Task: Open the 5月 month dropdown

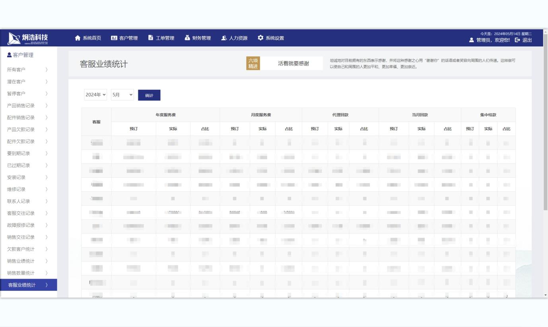Action: click(x=122, y=95)
